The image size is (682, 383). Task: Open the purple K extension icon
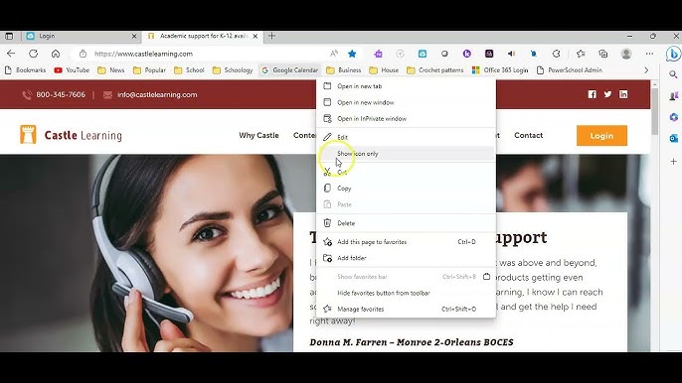tap(466, 54)
